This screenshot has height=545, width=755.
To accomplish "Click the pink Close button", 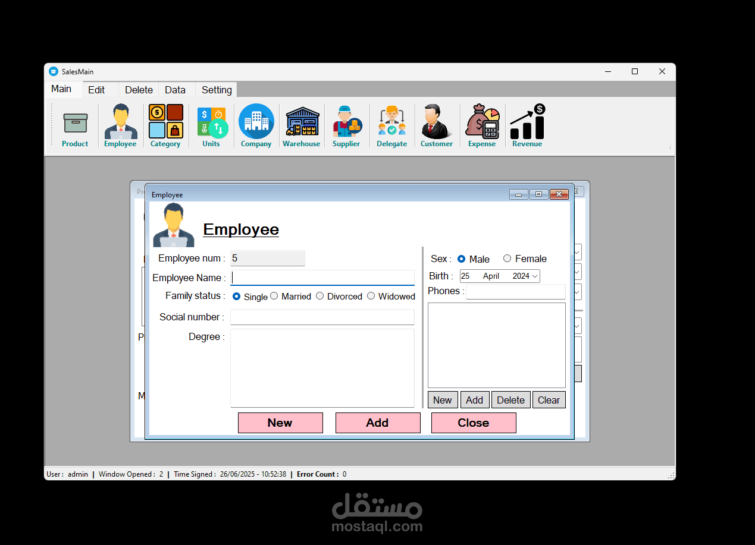I will 474,423.
